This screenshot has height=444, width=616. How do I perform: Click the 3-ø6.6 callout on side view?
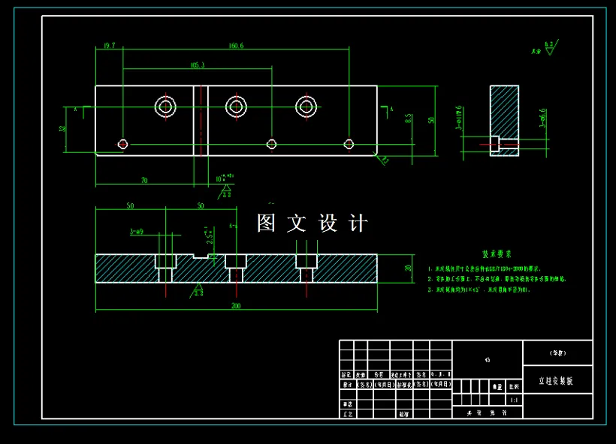tap(542, 118)
